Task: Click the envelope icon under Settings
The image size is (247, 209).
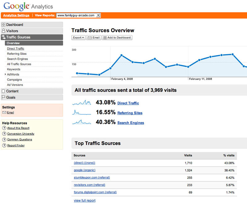Action: [4, 113]
